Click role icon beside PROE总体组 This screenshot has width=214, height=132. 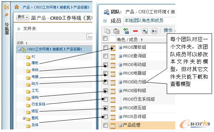(x=113, y=117)
